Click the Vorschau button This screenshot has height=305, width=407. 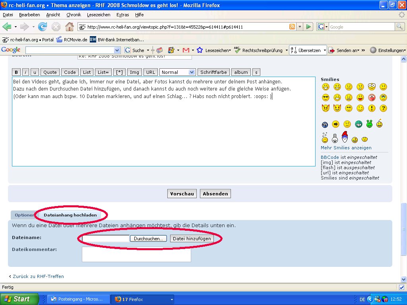(x=182, y=194)
